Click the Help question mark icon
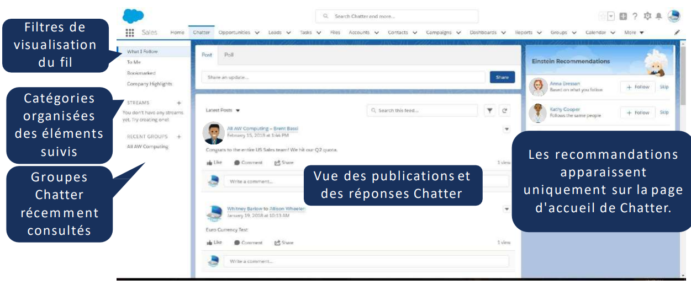Image resolution: width=691 pixels, height=285 pixels. (x=635, y=16)
